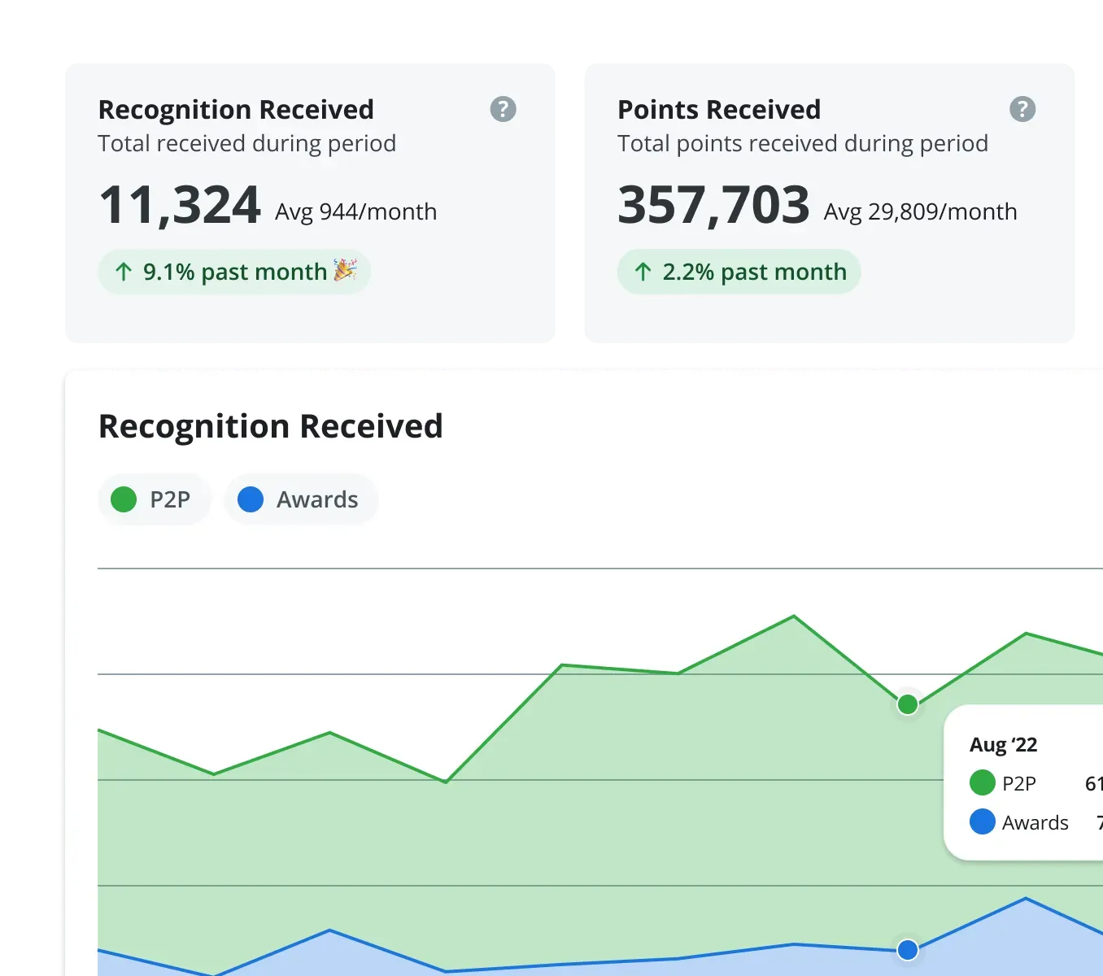This screenshot has height=976, width=1103.
Task: Click the 2.2% past month badge
Action: [738, 272]
